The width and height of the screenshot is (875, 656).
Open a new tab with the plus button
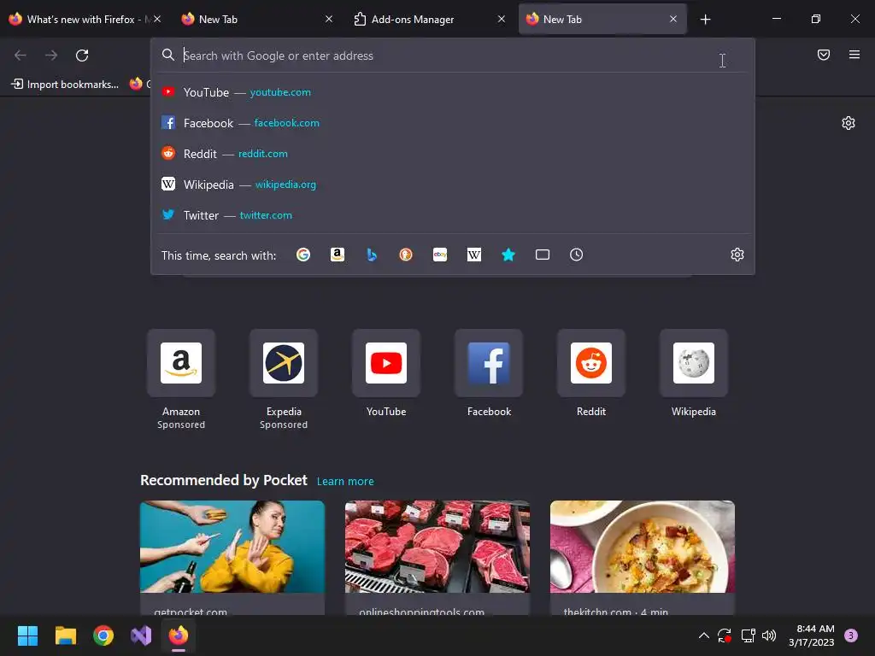point(705,20)
